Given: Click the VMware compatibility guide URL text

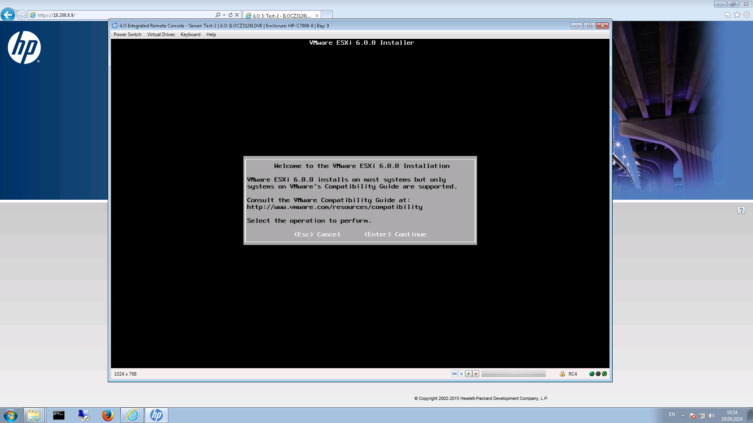Looking at the screenshot, I should (x=335, y=207).
